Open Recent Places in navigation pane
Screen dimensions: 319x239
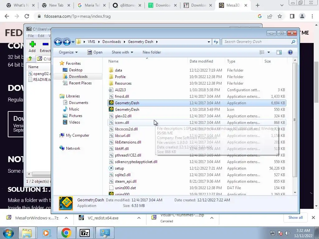click(x=80, y=83)
